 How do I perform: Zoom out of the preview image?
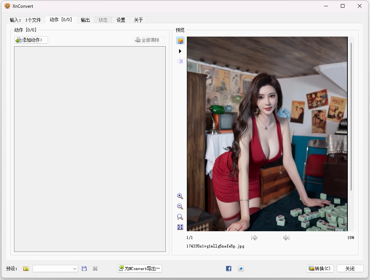pyautogui.click(x=180, y=206)
